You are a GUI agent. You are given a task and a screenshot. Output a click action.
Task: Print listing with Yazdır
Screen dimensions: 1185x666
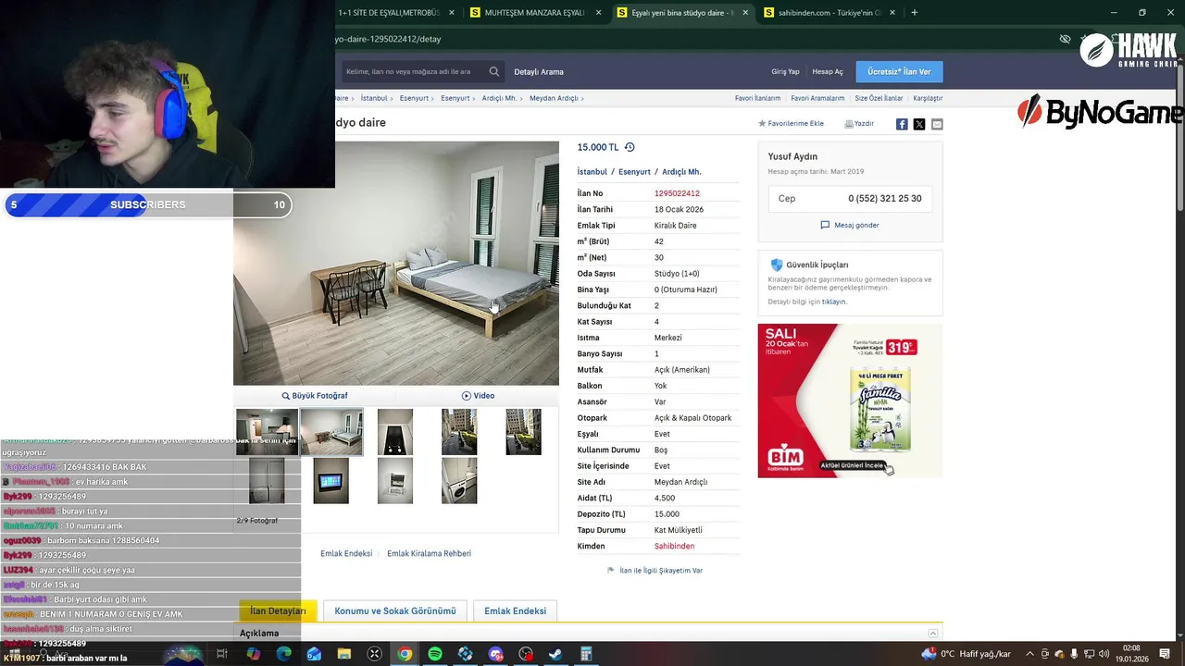coord(859,123)
